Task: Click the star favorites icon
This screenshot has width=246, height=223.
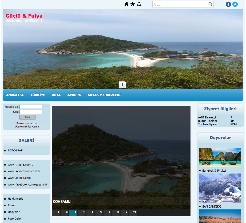Action: click(133, 4)
